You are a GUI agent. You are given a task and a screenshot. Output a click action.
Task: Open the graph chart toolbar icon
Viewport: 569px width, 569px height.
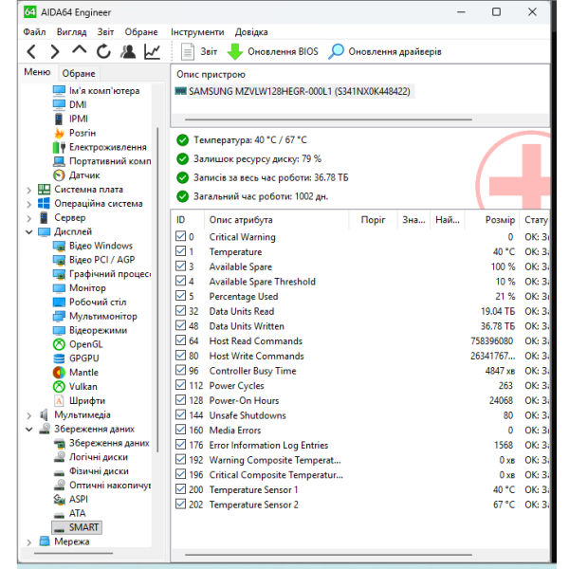[152, 51]
